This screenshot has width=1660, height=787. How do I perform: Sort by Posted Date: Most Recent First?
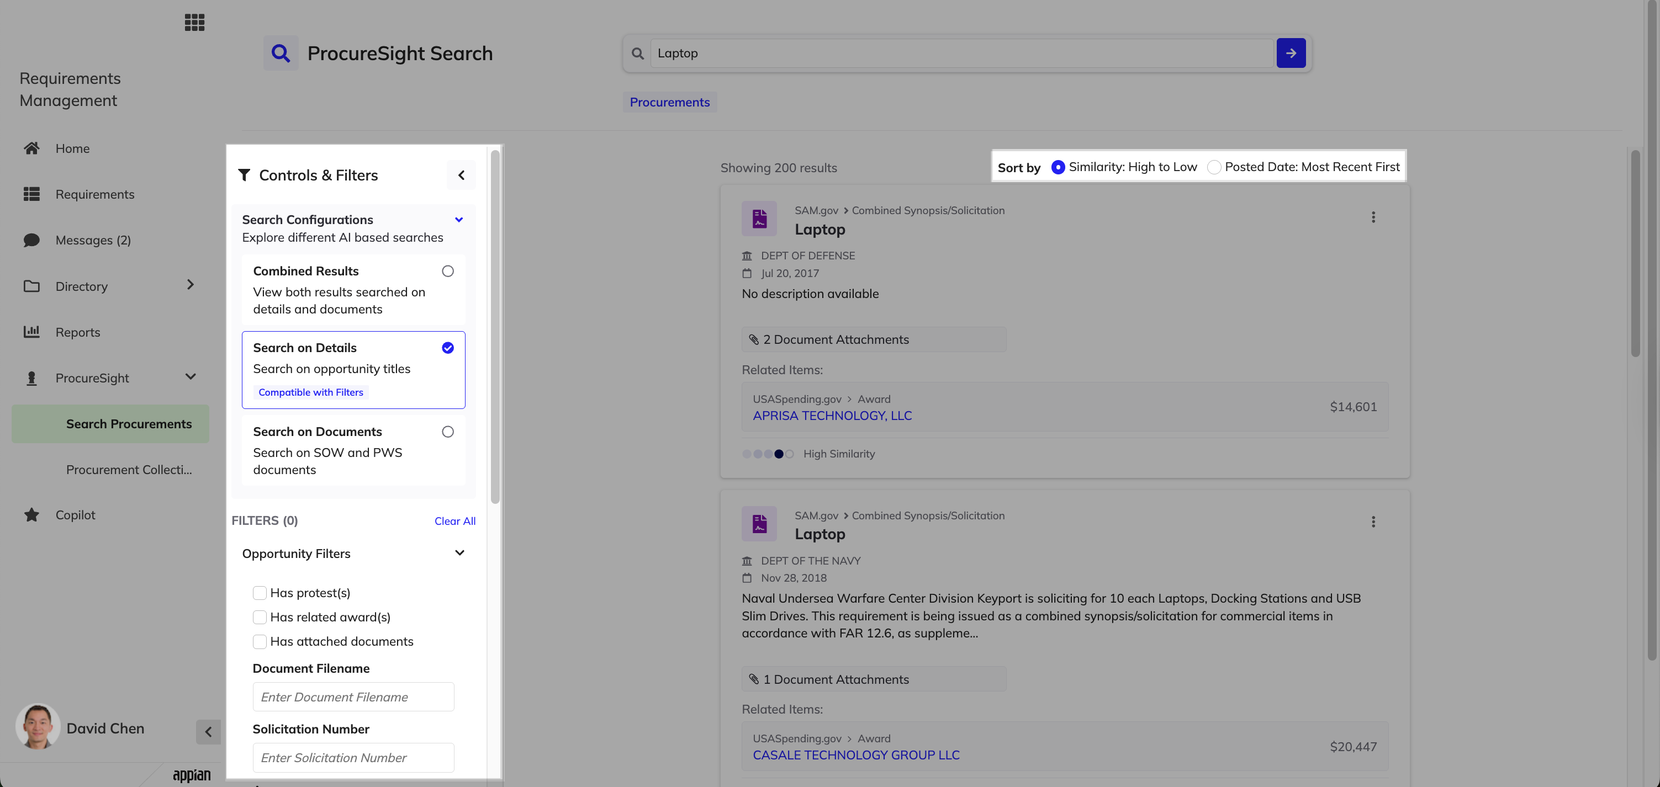click(1214, 167)
